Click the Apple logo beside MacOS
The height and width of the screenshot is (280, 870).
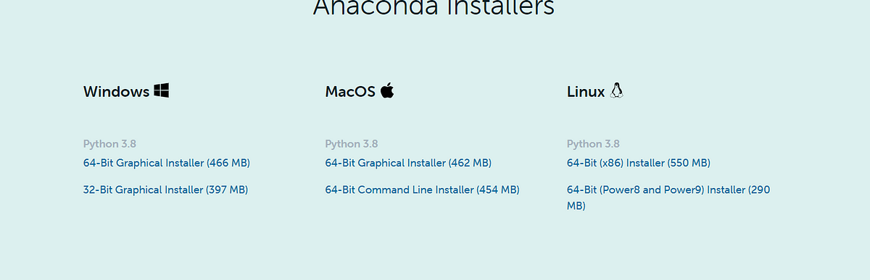387,90
